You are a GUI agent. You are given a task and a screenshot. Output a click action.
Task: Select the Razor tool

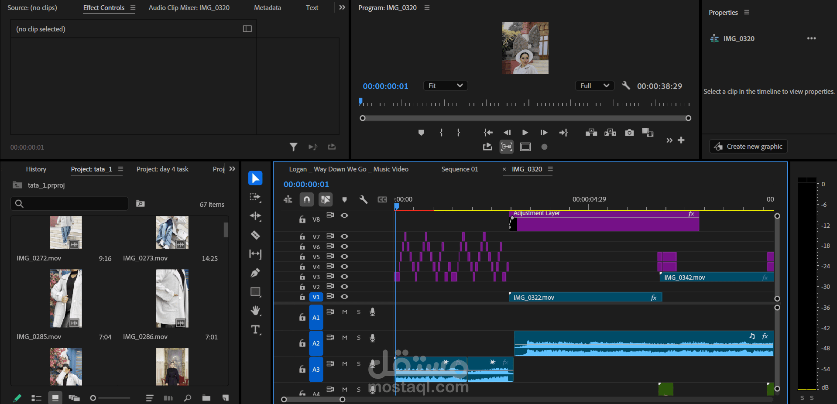tap(255, 235)
